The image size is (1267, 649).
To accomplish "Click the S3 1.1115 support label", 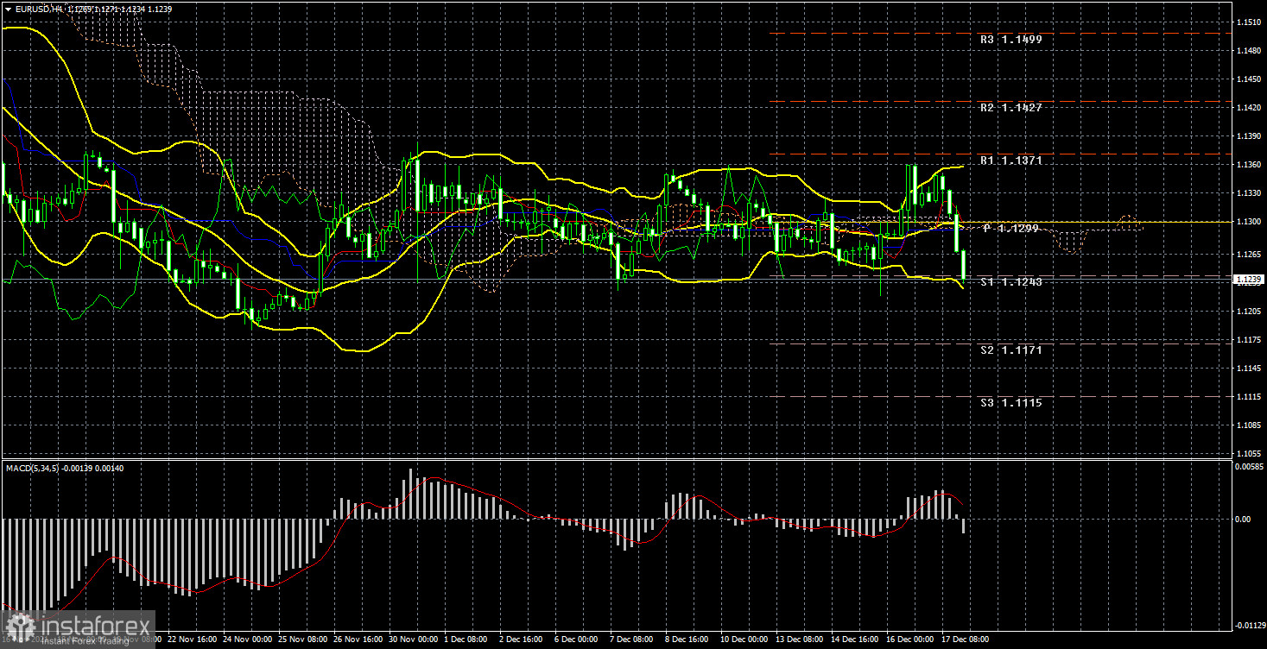I will [1011, 402].
